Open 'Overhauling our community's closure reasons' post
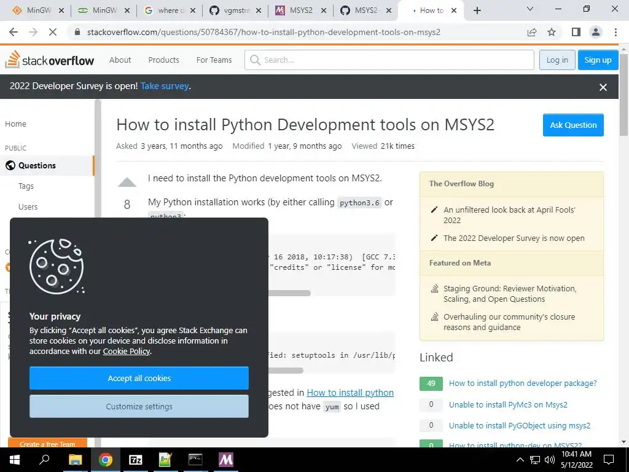629x472 pixels. click(x=509, y=322)
